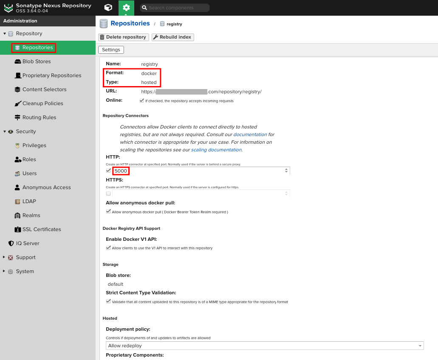
Task: Click the wrench icon on Rebuild index
Action: 155,37
